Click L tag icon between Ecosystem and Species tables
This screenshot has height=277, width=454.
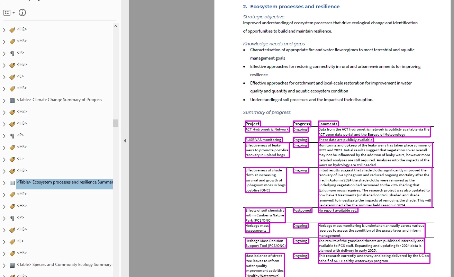[12, 242]
